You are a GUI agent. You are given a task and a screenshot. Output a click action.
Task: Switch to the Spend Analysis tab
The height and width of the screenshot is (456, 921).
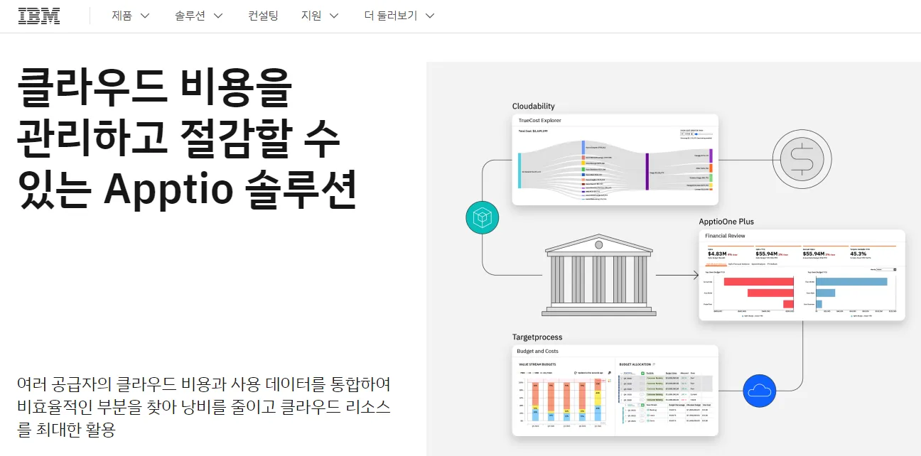758,264
